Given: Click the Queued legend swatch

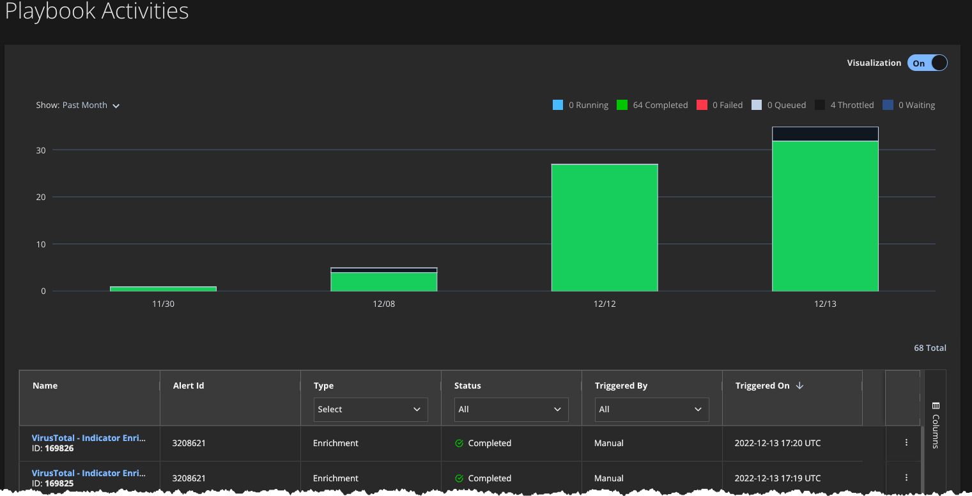Looking at the screenshot, I should [756, 105].
